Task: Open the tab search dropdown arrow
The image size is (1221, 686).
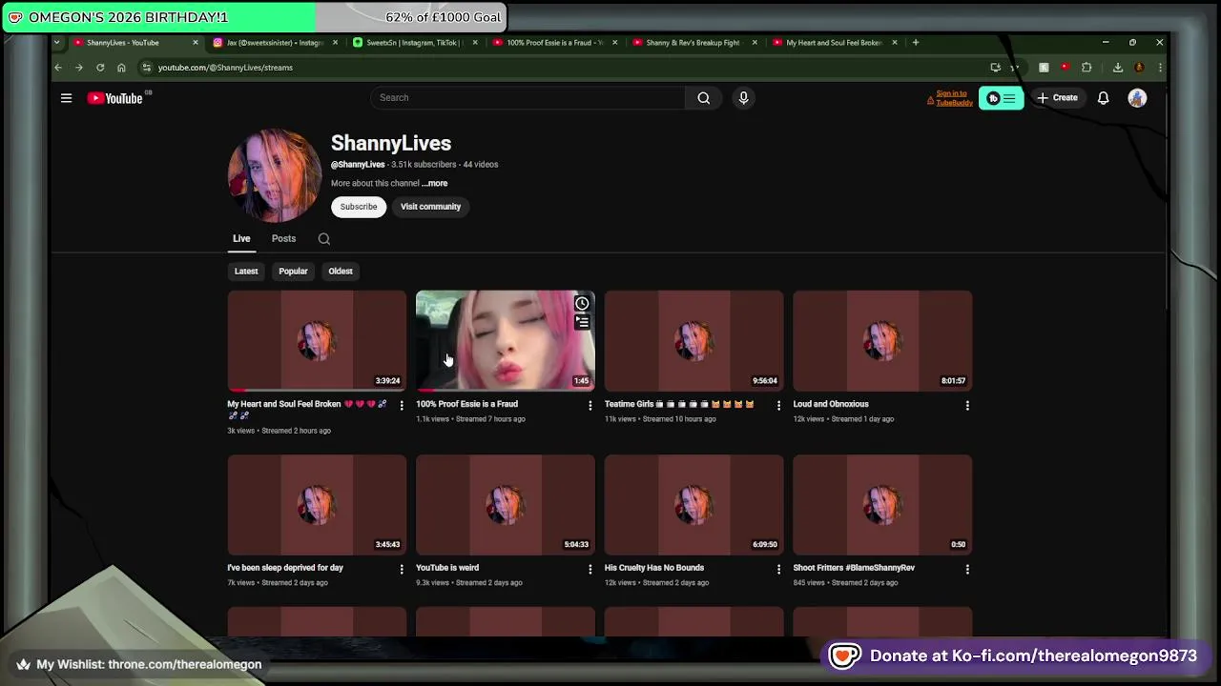Action: tap(57, 43)
